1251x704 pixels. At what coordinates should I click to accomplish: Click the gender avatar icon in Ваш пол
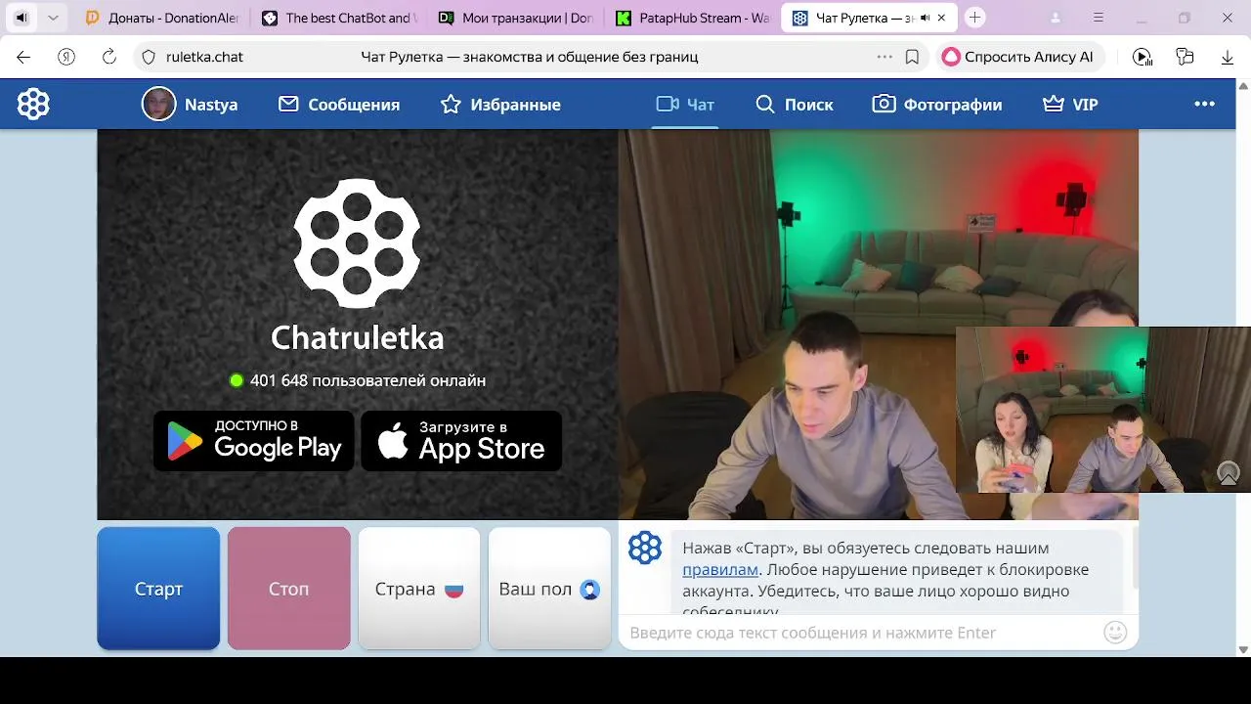pos(589,590)
